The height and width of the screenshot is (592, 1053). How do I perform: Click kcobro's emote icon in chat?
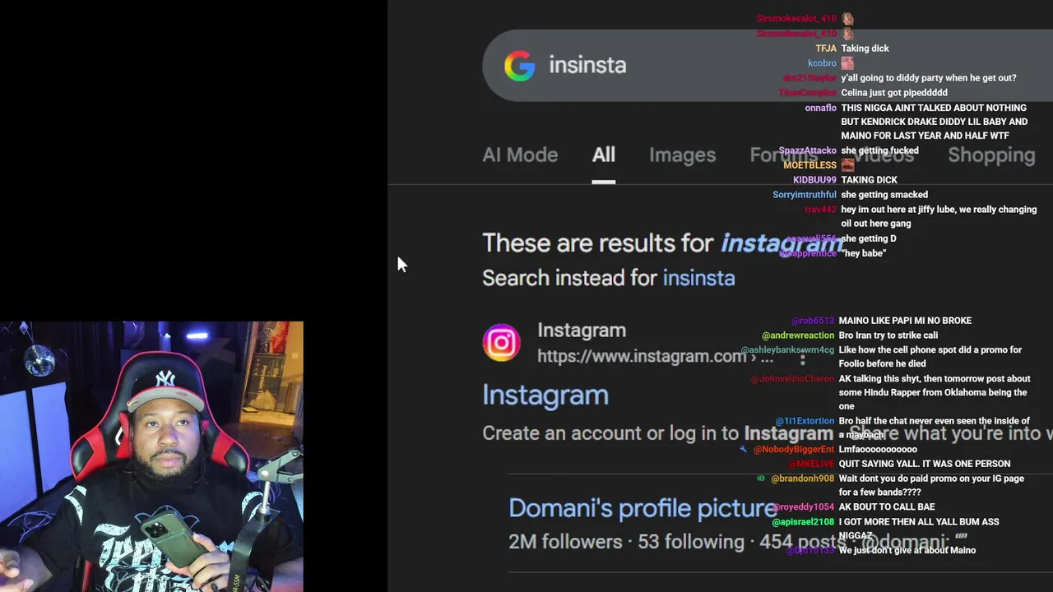[x=847, y=63]
